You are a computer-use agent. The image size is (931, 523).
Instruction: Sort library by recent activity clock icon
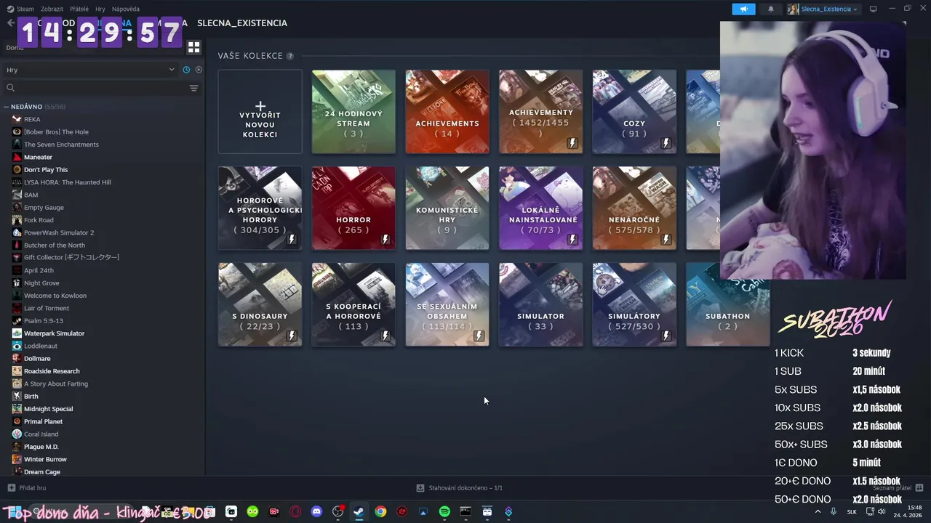[186, 70]
